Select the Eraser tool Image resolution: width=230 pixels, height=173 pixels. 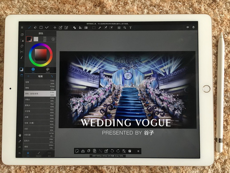tap(35, 27)
